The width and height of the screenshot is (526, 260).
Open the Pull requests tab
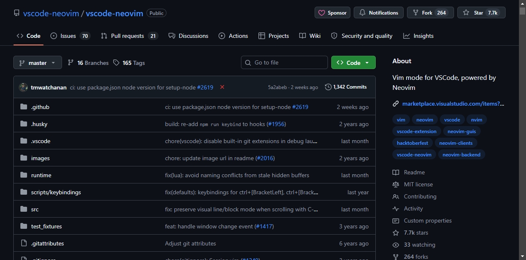coord(129,36)
